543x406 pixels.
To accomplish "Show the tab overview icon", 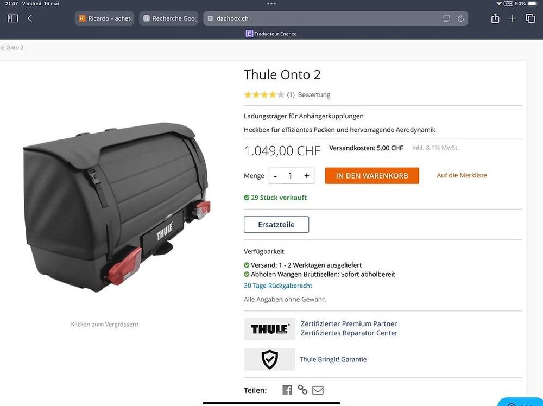I will pos(530,18).
